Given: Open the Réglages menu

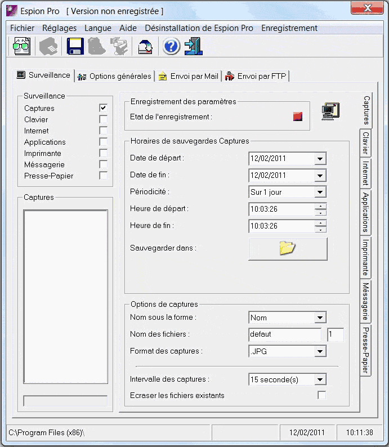Looking at the screenshot, I should pos(59,28).
